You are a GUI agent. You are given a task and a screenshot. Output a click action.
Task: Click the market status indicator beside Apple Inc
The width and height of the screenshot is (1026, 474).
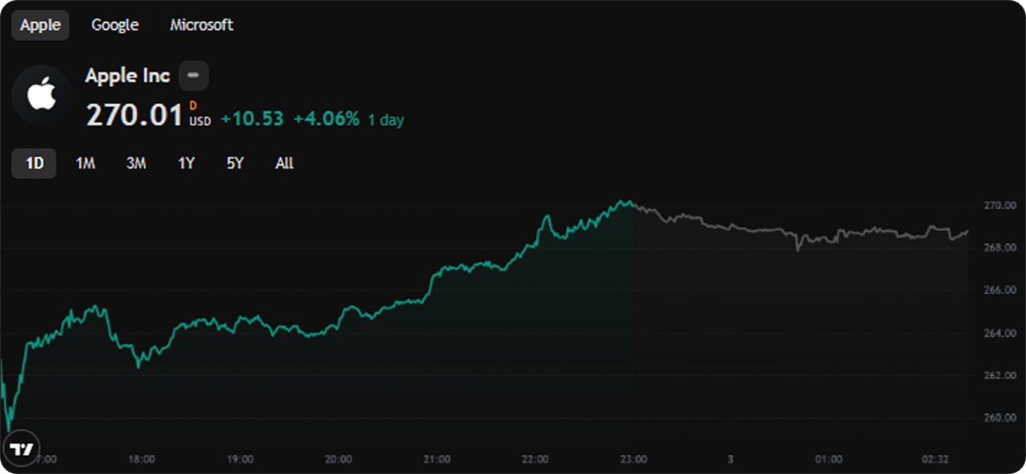click(193, 77)
